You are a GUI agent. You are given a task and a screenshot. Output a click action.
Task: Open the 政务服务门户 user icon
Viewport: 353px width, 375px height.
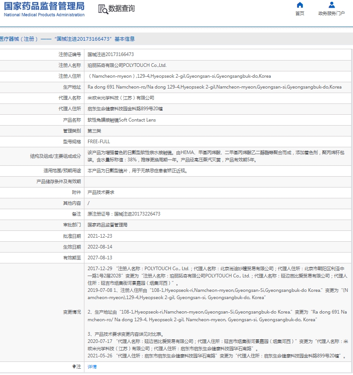pos(331,5)
